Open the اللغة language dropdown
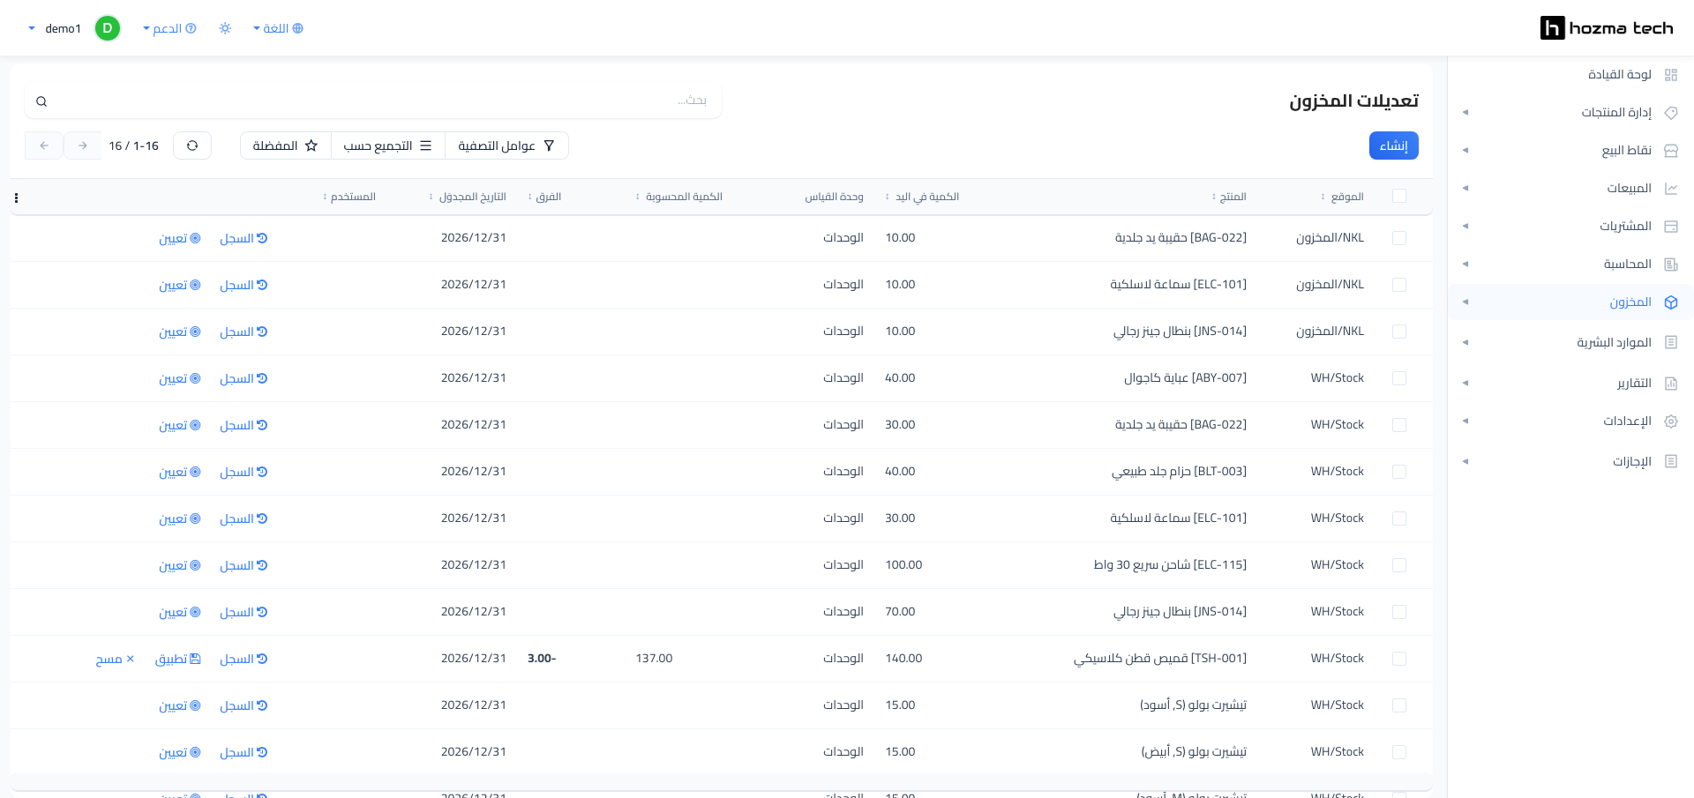 [278, 28]
